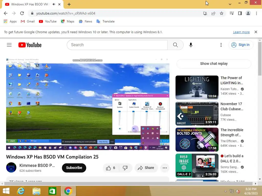Open the system volume tray icon
262x196 pixels.
coord(238,191)
